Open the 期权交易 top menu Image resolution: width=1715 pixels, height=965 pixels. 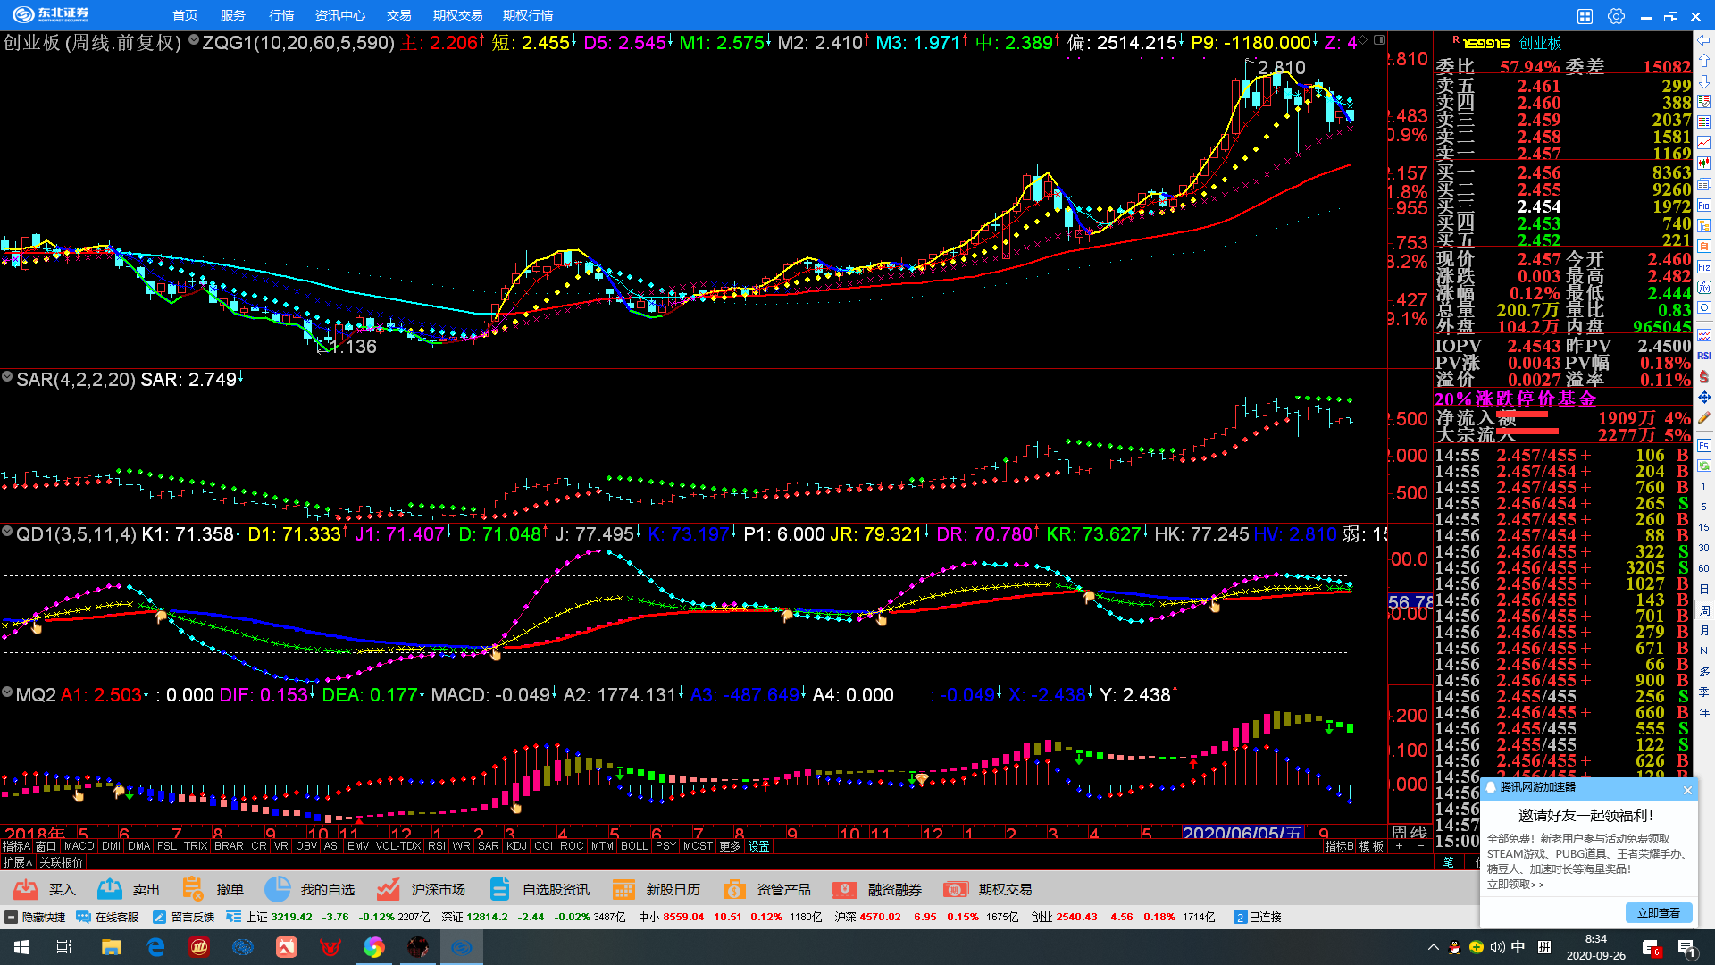457,15
